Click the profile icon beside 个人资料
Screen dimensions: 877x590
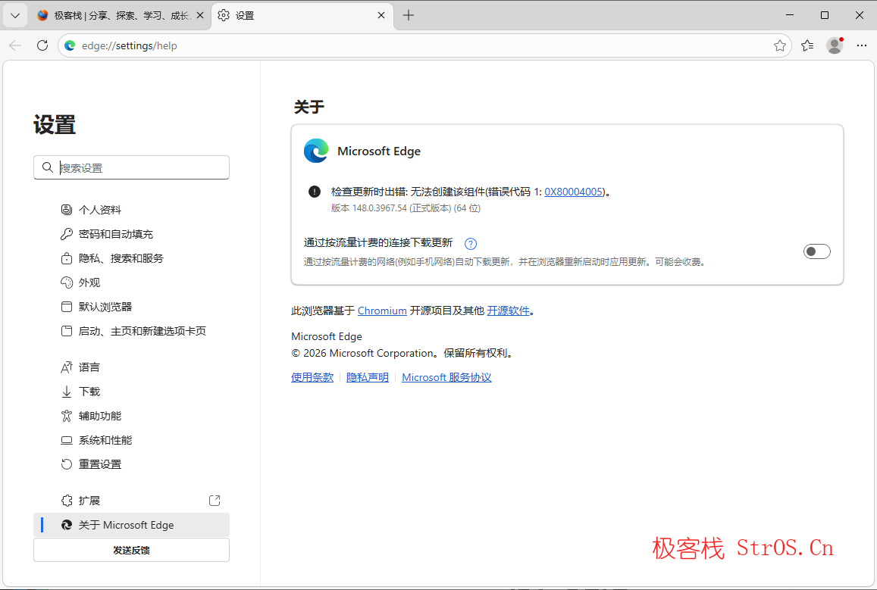[x=67, y=210]
